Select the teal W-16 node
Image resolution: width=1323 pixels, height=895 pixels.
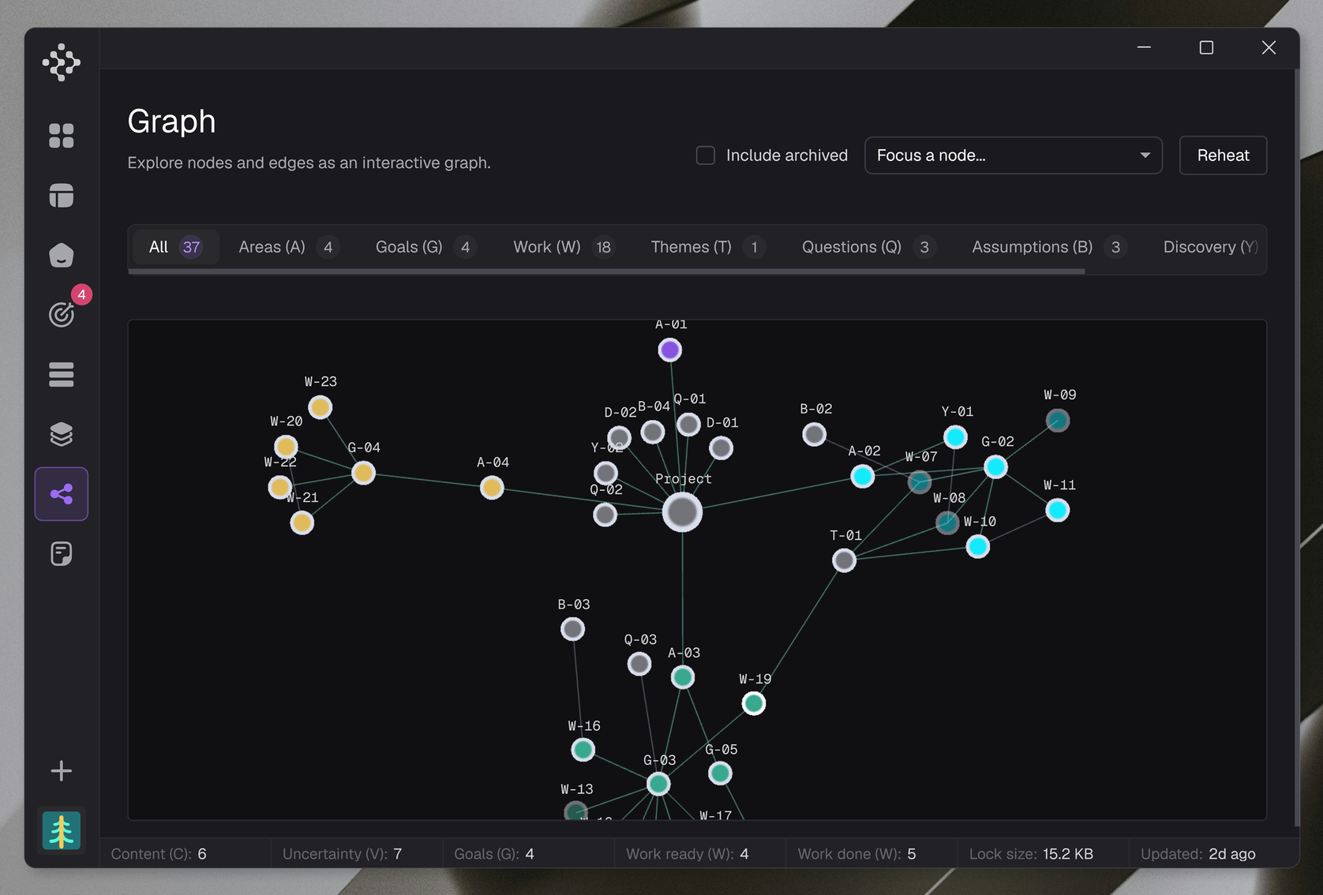[x=583, y=750]
